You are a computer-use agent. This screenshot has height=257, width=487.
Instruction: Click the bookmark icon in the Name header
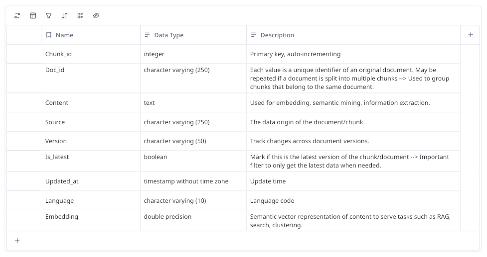(49, 35)
